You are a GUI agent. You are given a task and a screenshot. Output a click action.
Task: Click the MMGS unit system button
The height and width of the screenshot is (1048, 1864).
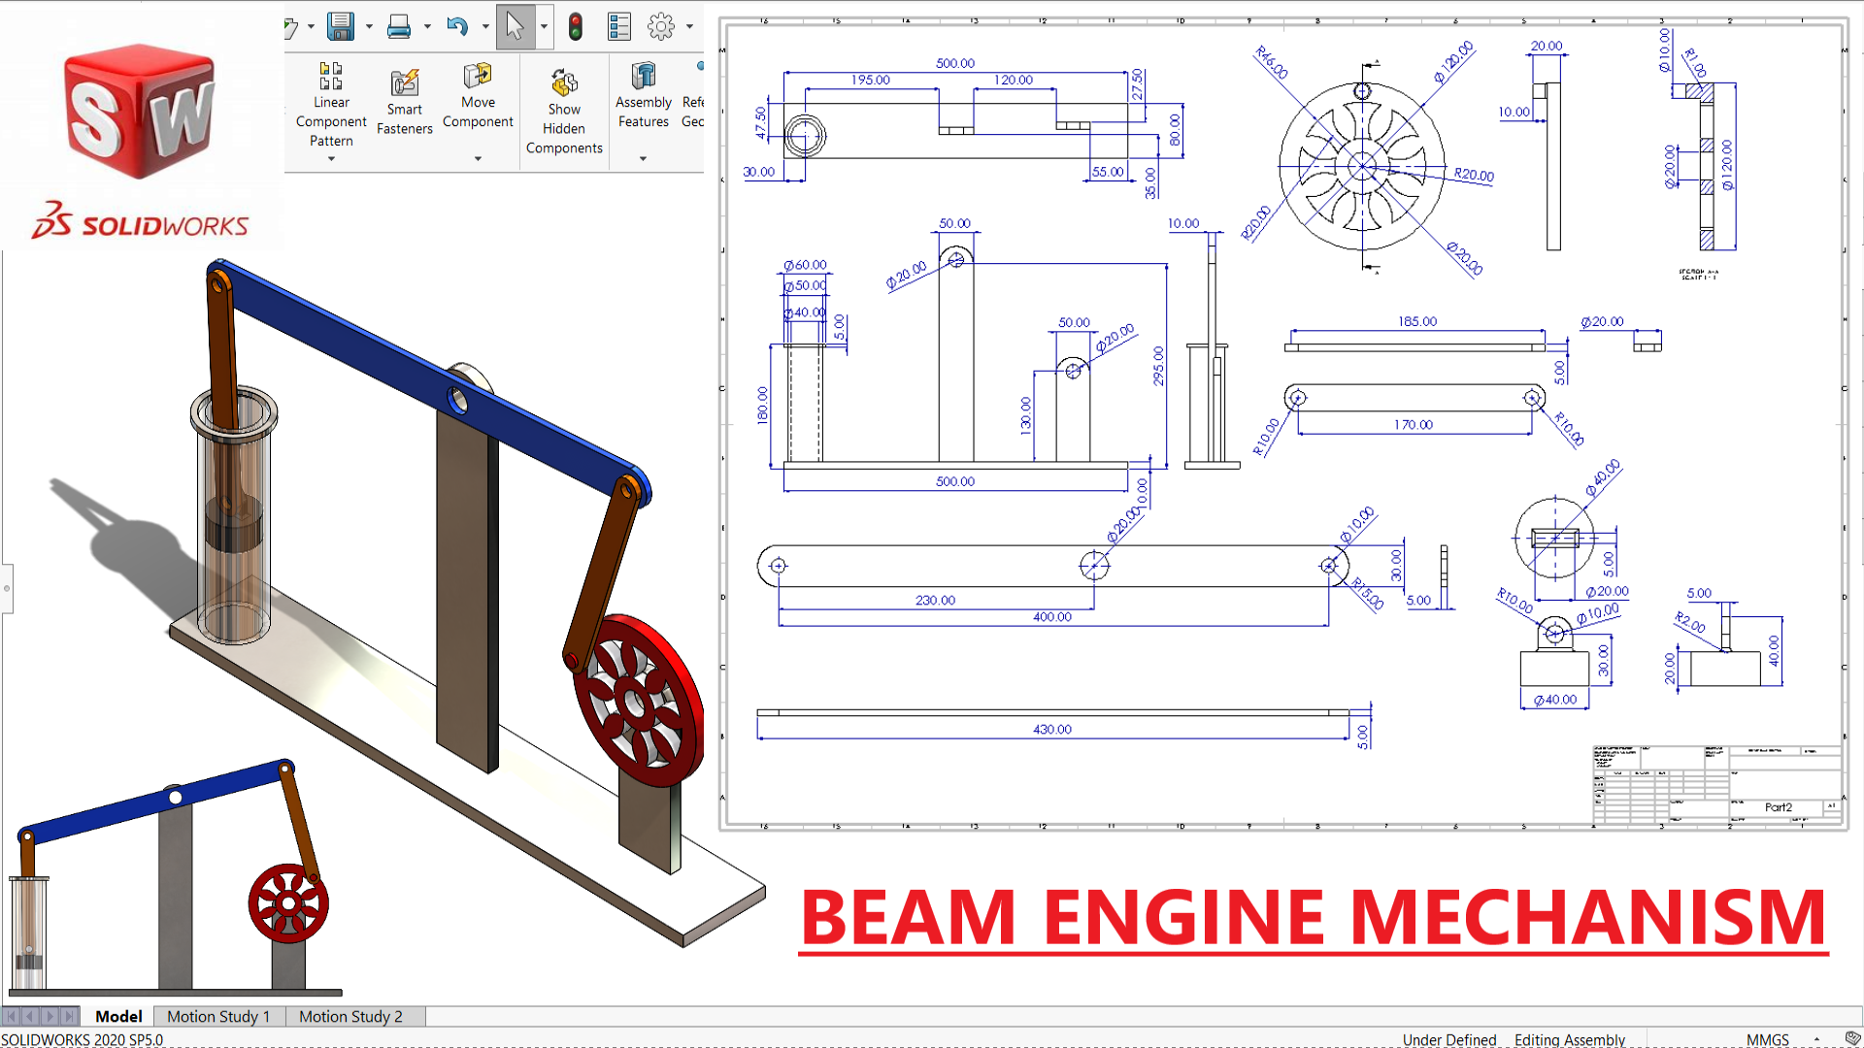click(x=1767, y=1039)
